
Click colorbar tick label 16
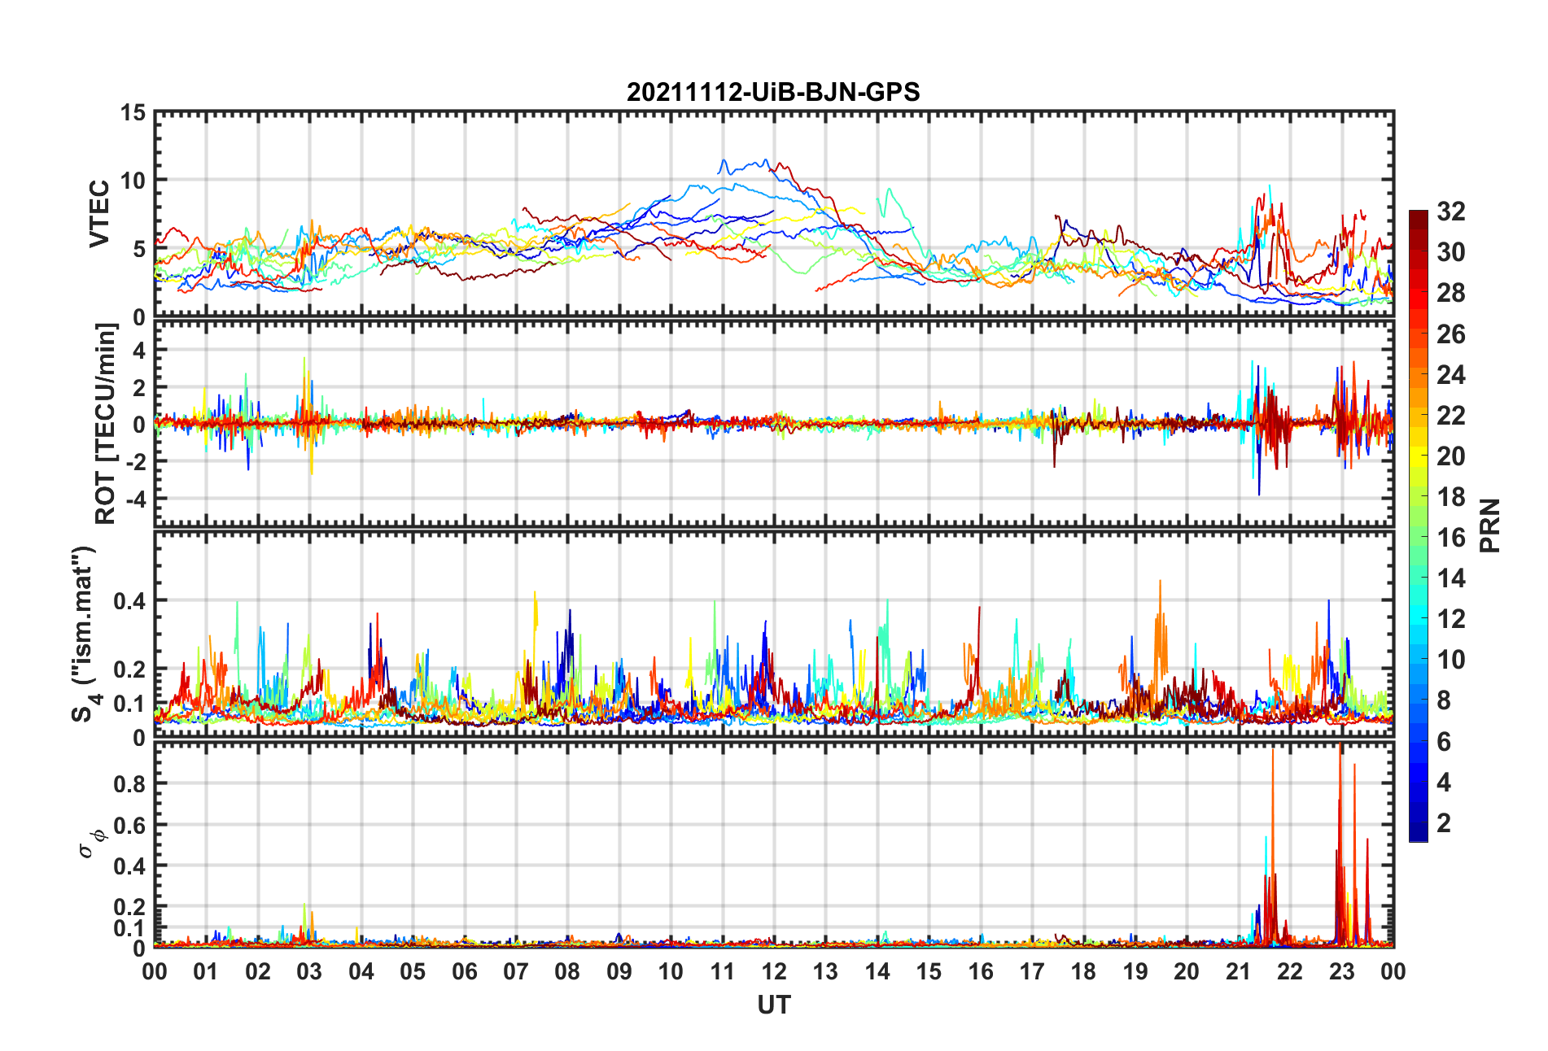pos(1451,538)
